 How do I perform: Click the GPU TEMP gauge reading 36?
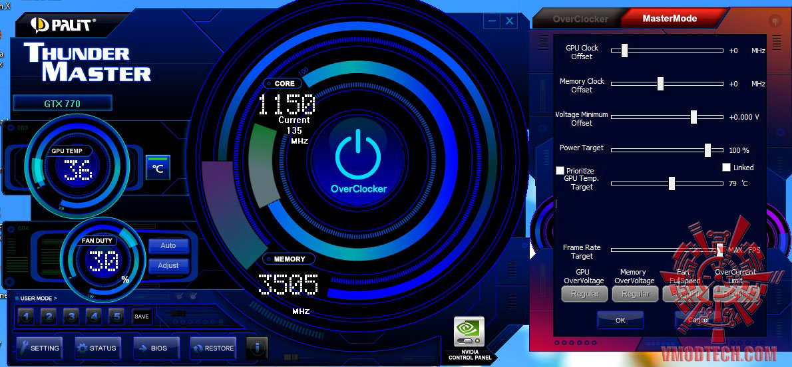pos(78,171)
